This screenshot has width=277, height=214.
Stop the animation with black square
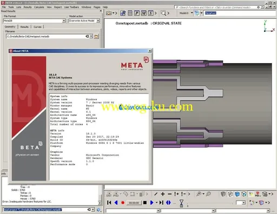coord(145,203)
